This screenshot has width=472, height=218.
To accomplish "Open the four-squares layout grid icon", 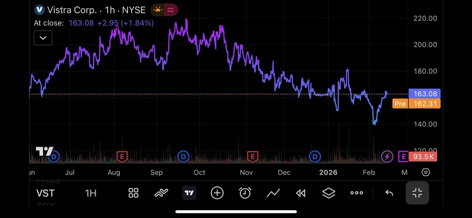I will [134, 193].
